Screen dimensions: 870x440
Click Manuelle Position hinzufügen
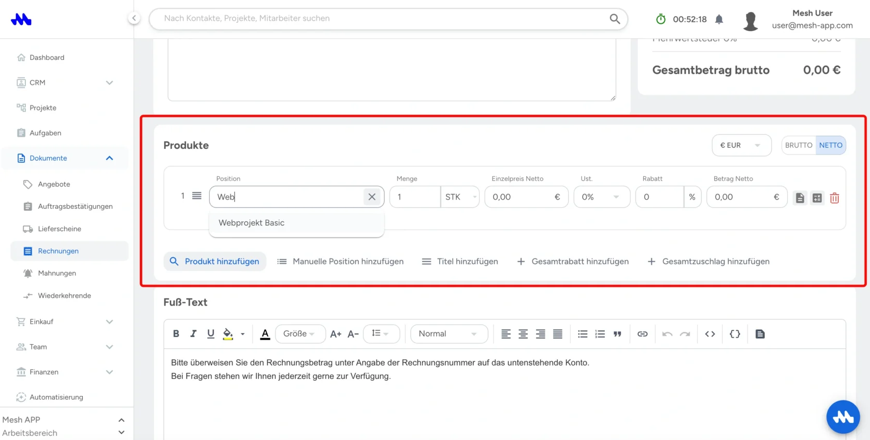tap(340, 262)
